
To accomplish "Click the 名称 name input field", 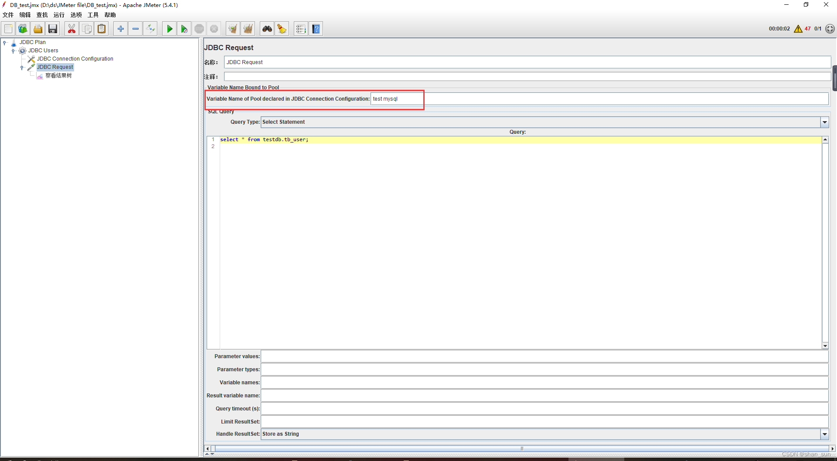I will point(527,62).
